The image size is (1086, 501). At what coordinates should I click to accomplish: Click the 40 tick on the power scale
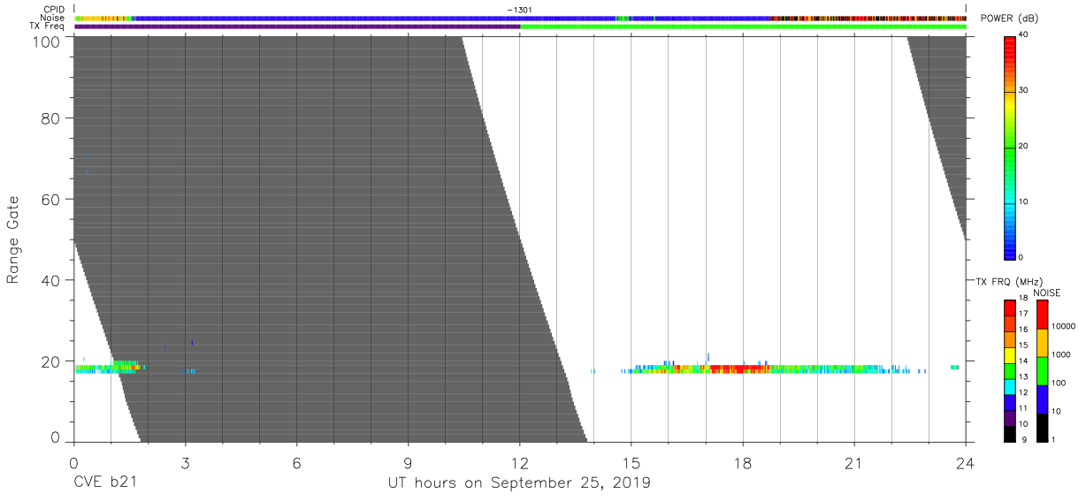(1025, 34)
